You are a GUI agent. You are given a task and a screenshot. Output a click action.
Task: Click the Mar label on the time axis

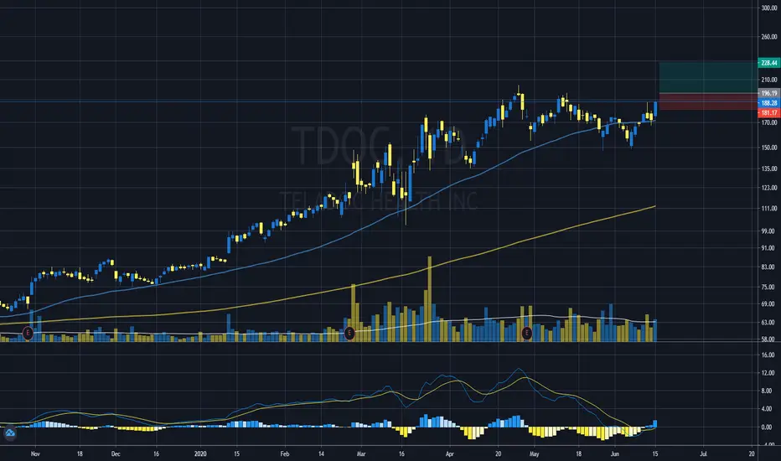(x=361, y=454)
